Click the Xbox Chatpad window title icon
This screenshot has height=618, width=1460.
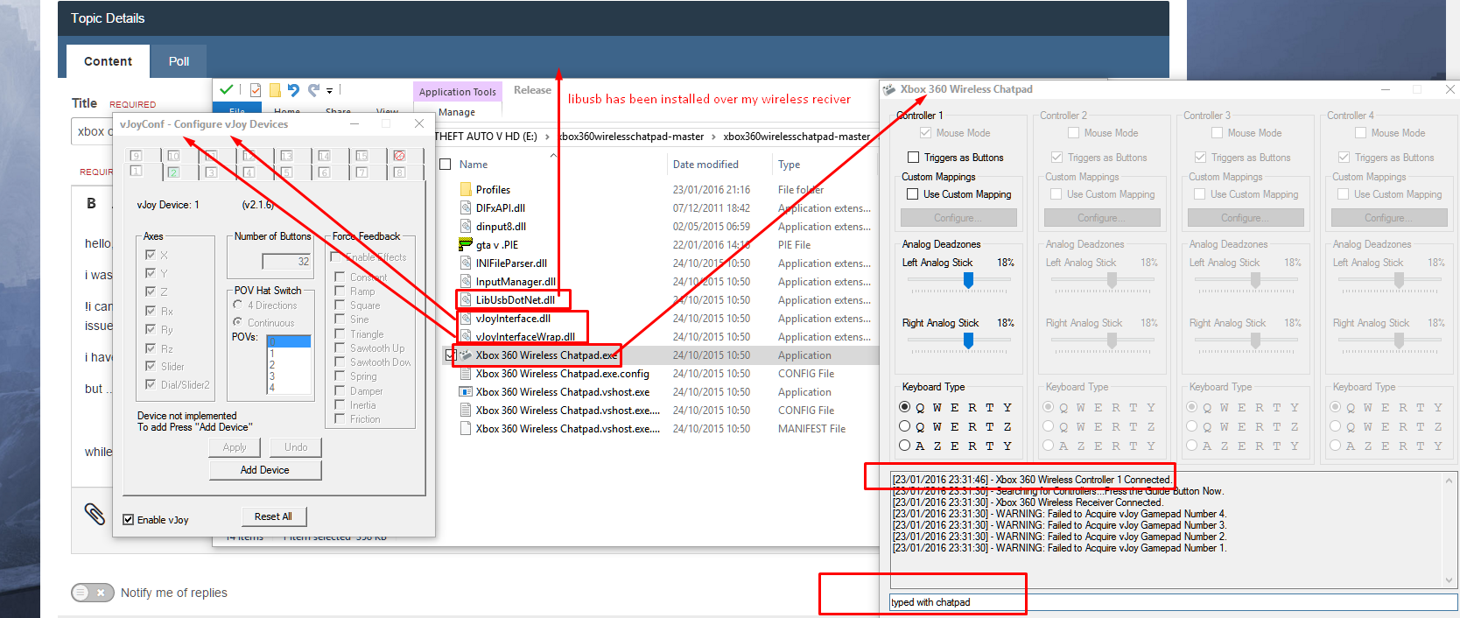click(889, 89)
